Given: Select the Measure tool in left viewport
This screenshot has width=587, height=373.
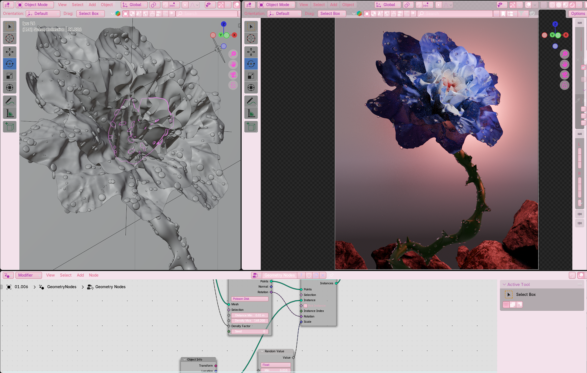Looking at the screenshot, I should click(9, 113).
